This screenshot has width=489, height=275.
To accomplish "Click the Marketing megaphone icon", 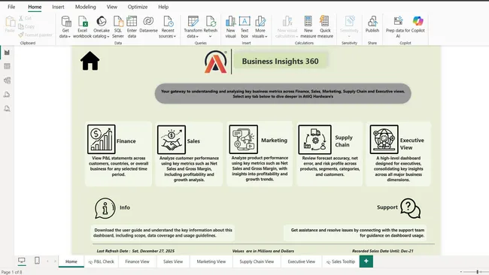I will (244, 139).
